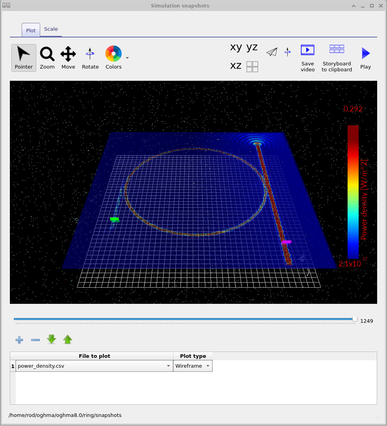Image resolution: width=387 pixels, height=426 pixels.
Task: Click the Save video icon
Action: (x=307, y=50)
